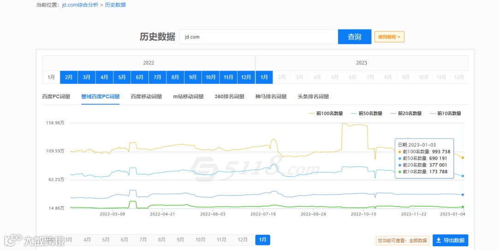498x250 pixels.
Task: Select 2022 1月 in the month selector
Action: click(51, 77)
